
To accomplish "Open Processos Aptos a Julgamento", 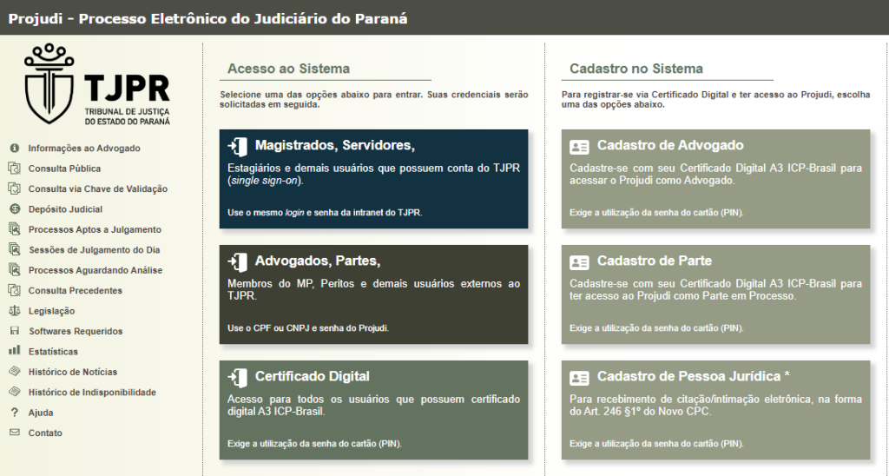I will (x=95, y=230).
